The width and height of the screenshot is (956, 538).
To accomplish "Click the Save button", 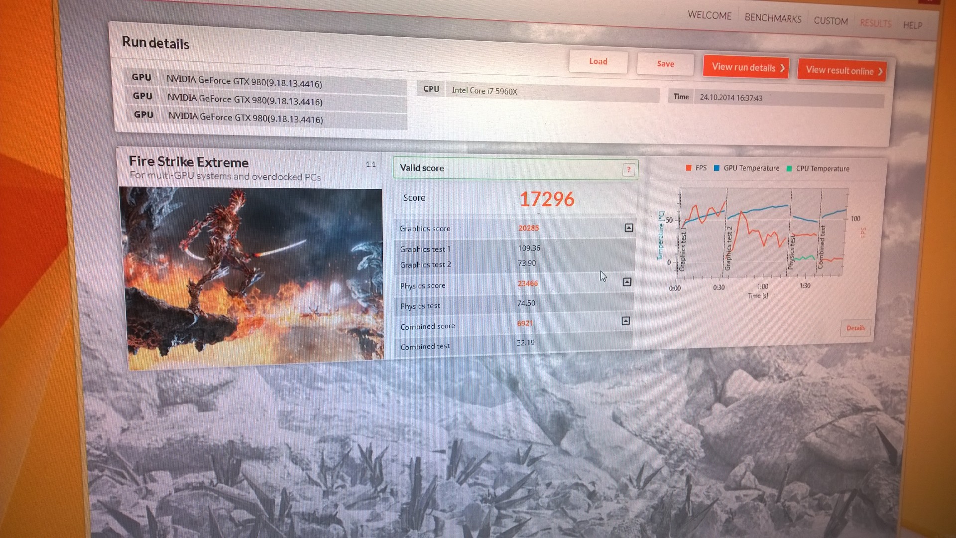I will (x=665, y=64).
